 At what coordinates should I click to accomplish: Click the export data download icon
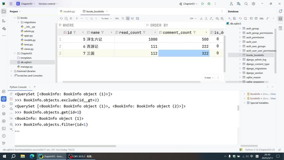click(x=201, y=19)
